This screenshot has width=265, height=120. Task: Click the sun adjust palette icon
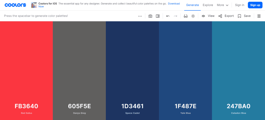193,16
